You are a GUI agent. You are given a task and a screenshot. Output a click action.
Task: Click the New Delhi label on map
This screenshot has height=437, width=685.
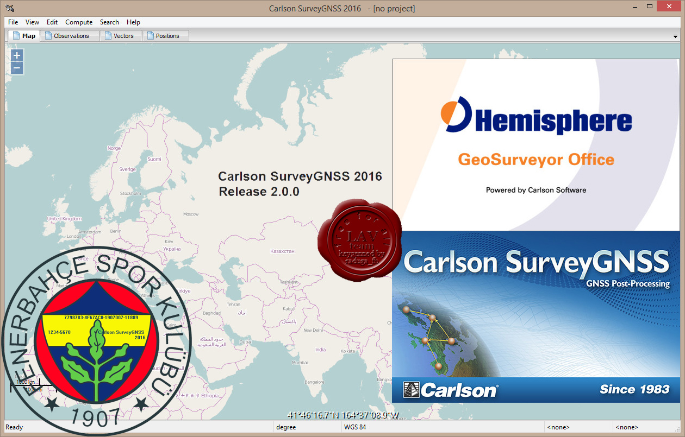pyautogui.click(x=313, y=330)
